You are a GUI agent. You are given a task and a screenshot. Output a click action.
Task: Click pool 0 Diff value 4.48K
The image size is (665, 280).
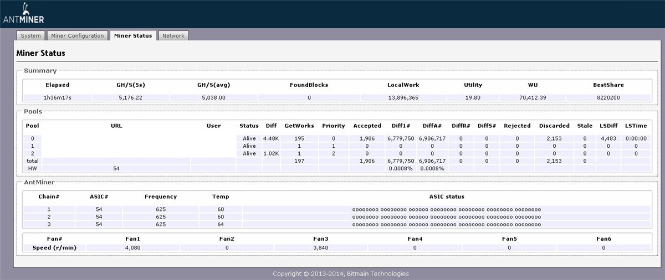[x=272, y=138]
